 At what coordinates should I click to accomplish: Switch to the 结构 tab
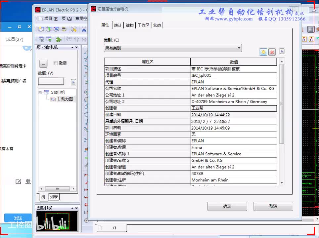[x=130, y=25]
